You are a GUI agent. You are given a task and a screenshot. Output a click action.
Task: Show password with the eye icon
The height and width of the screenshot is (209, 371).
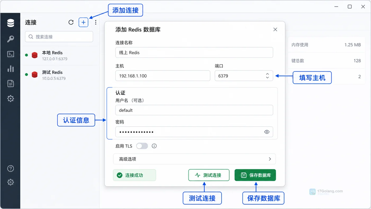click(x=267, y=132)
